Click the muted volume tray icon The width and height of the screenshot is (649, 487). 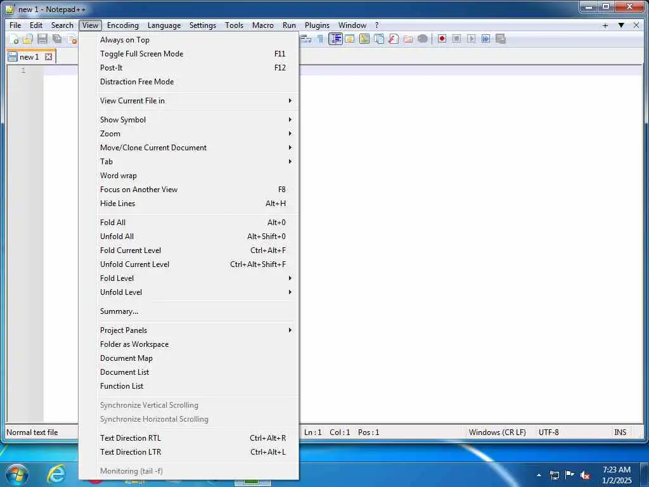(x=585, y=476)
